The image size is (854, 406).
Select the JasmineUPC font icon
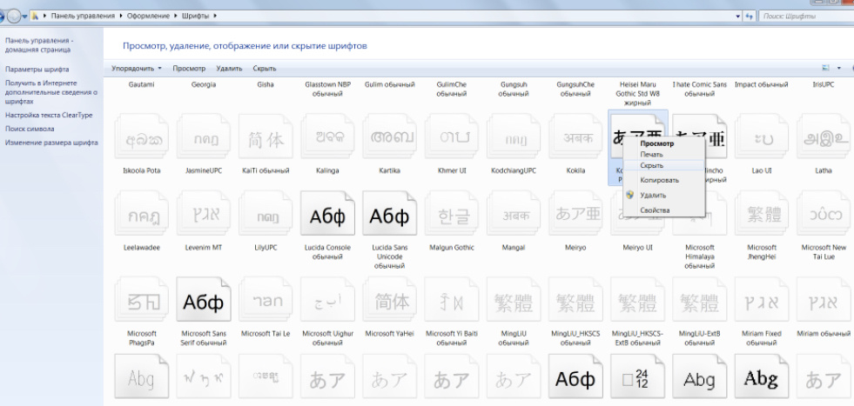point(204,136)
